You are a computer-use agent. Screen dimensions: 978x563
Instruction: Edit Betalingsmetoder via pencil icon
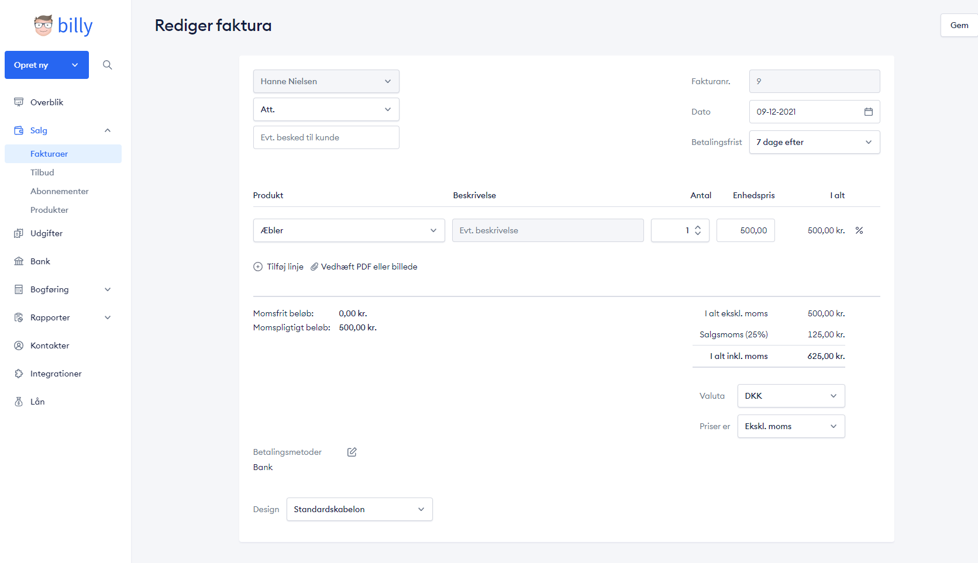tap(352, 452)
